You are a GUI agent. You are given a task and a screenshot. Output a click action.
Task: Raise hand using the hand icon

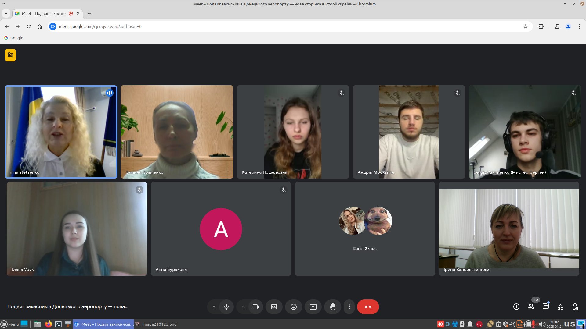332,307
